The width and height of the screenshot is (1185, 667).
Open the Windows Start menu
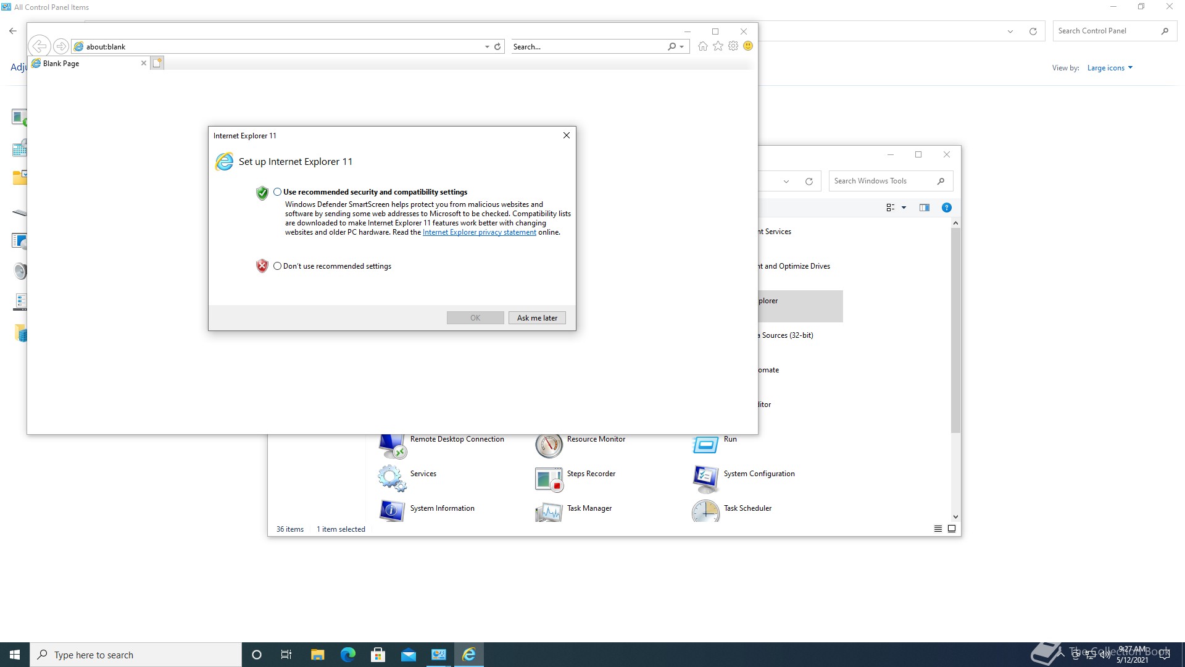click(x=15, y=655)
